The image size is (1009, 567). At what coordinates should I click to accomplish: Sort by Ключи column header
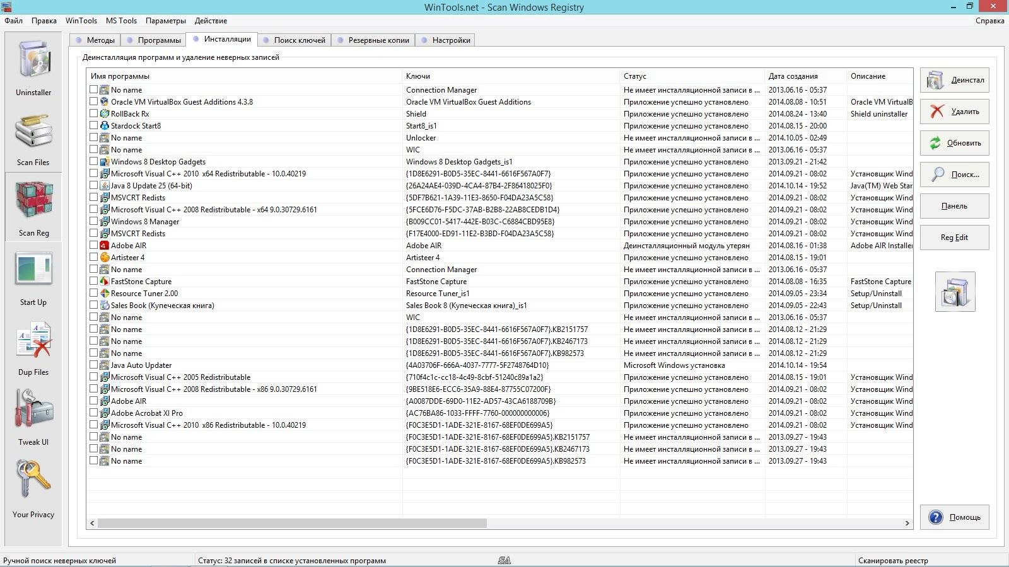511,76
